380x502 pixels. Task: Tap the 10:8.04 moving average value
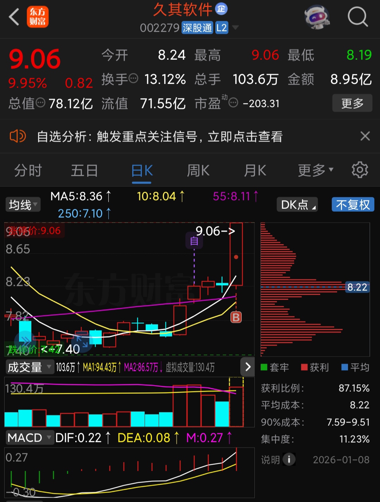[160, 196]
